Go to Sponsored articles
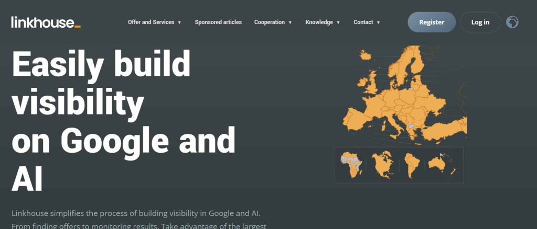This screenshot has width=537, height=229. click(x=218, y=22)
